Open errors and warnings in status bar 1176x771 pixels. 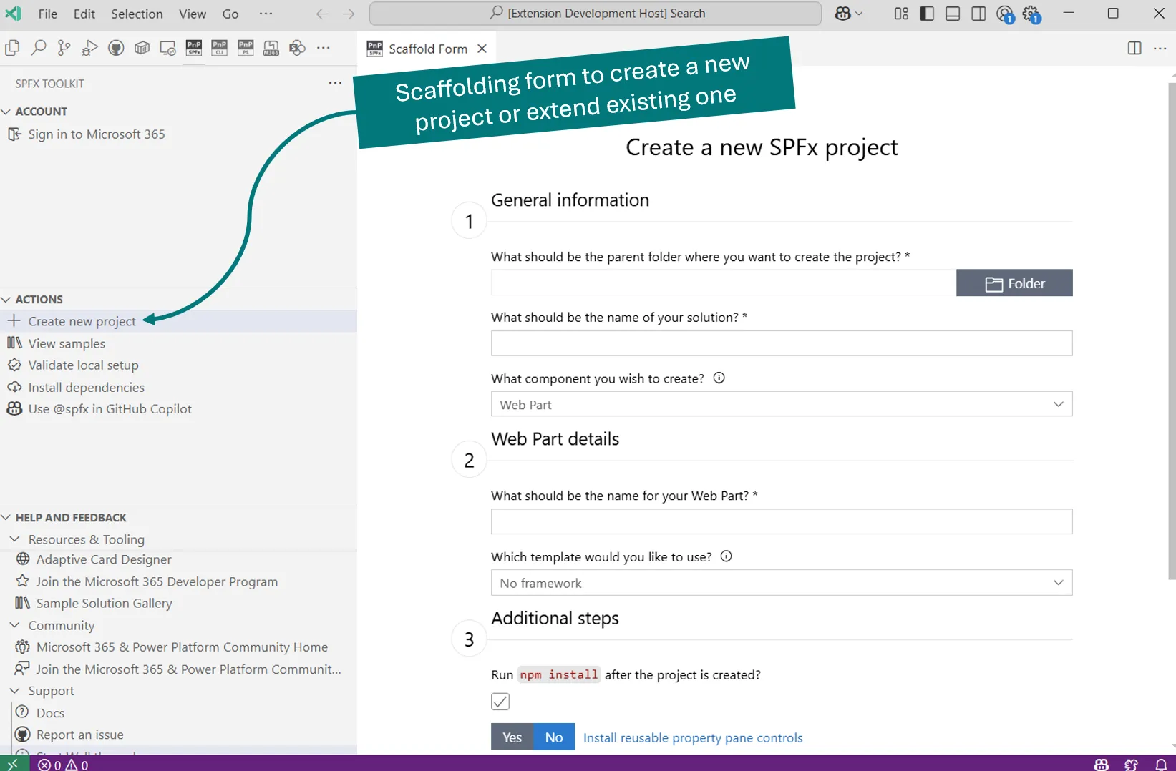tap(63, 765)
